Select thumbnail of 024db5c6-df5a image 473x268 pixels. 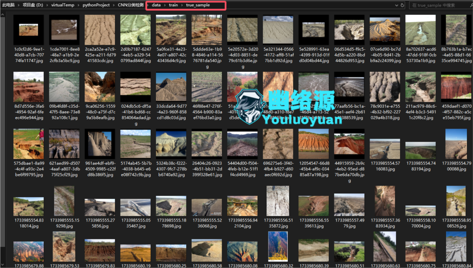coord(135,87)
